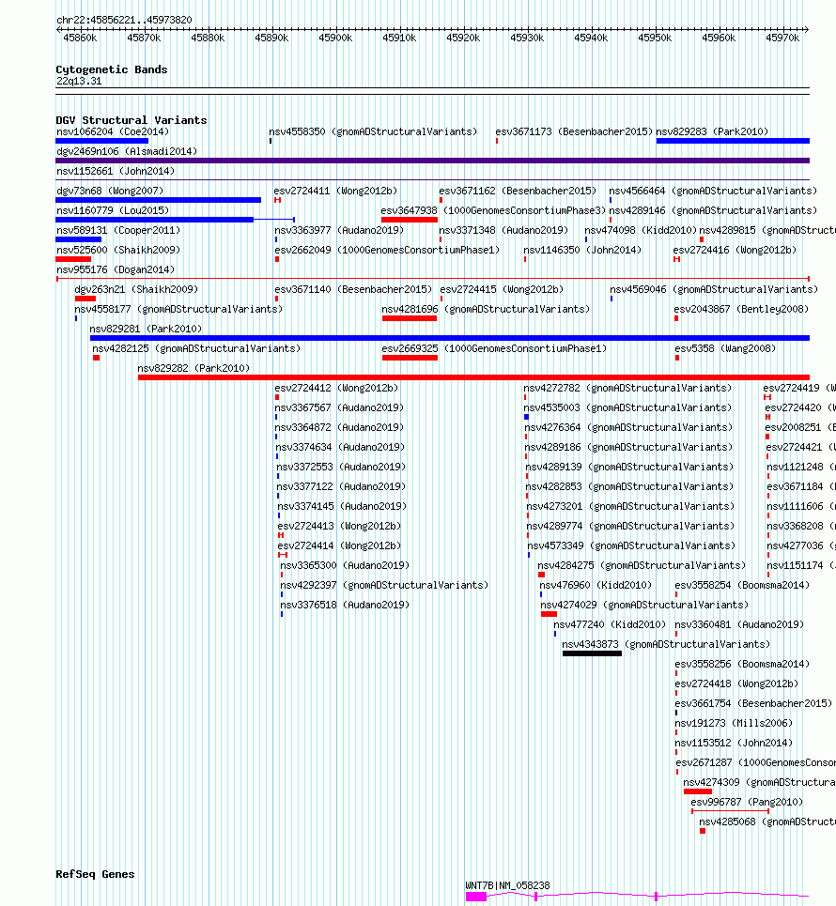Click the WNT7B|NM_058238 gene label
This screenshot has height=906, width=836.
[507, 885]
